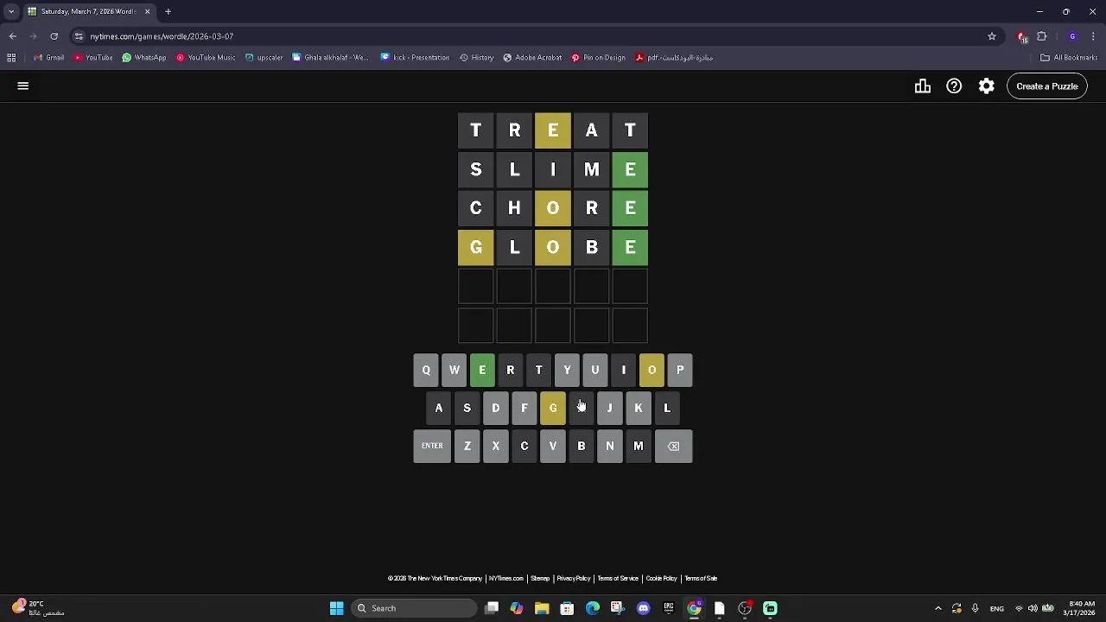1106x622 pixels.
Task: Click the ENTER key on the Wordle keyboard
Action: [x=432, y=446]
